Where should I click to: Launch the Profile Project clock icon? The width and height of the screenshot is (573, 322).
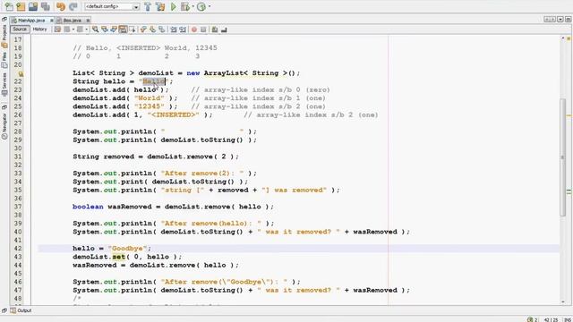coord(201,6)
